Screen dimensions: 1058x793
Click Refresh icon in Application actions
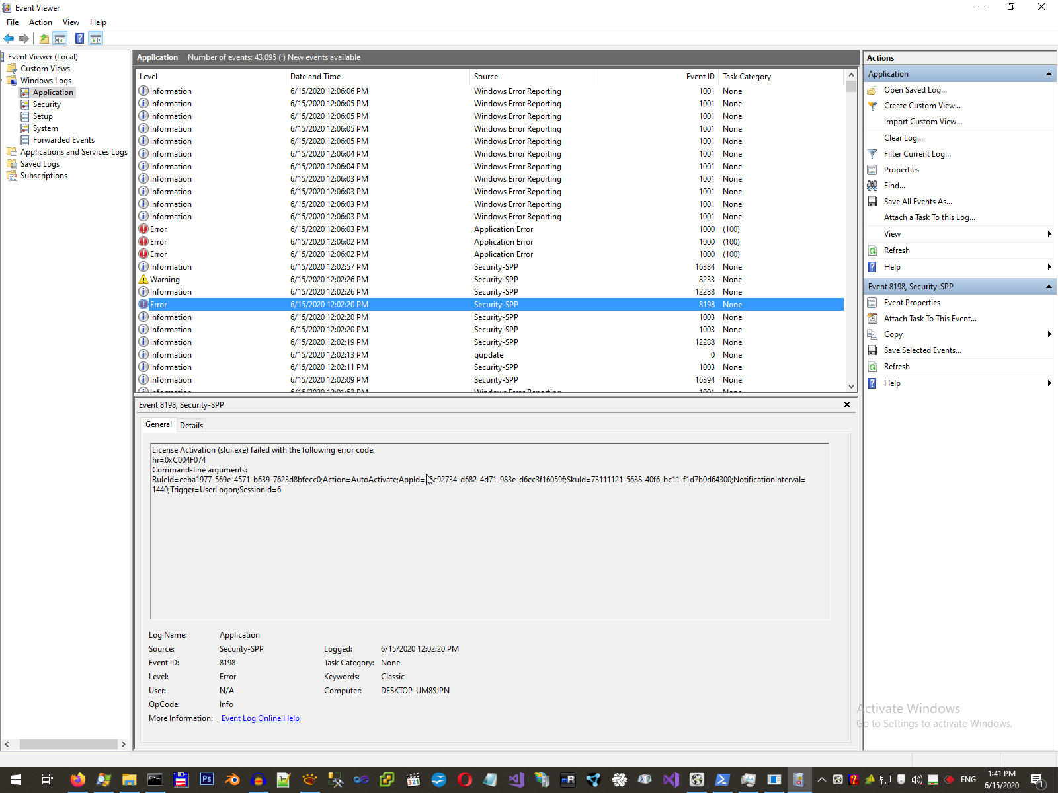point(872,250)
